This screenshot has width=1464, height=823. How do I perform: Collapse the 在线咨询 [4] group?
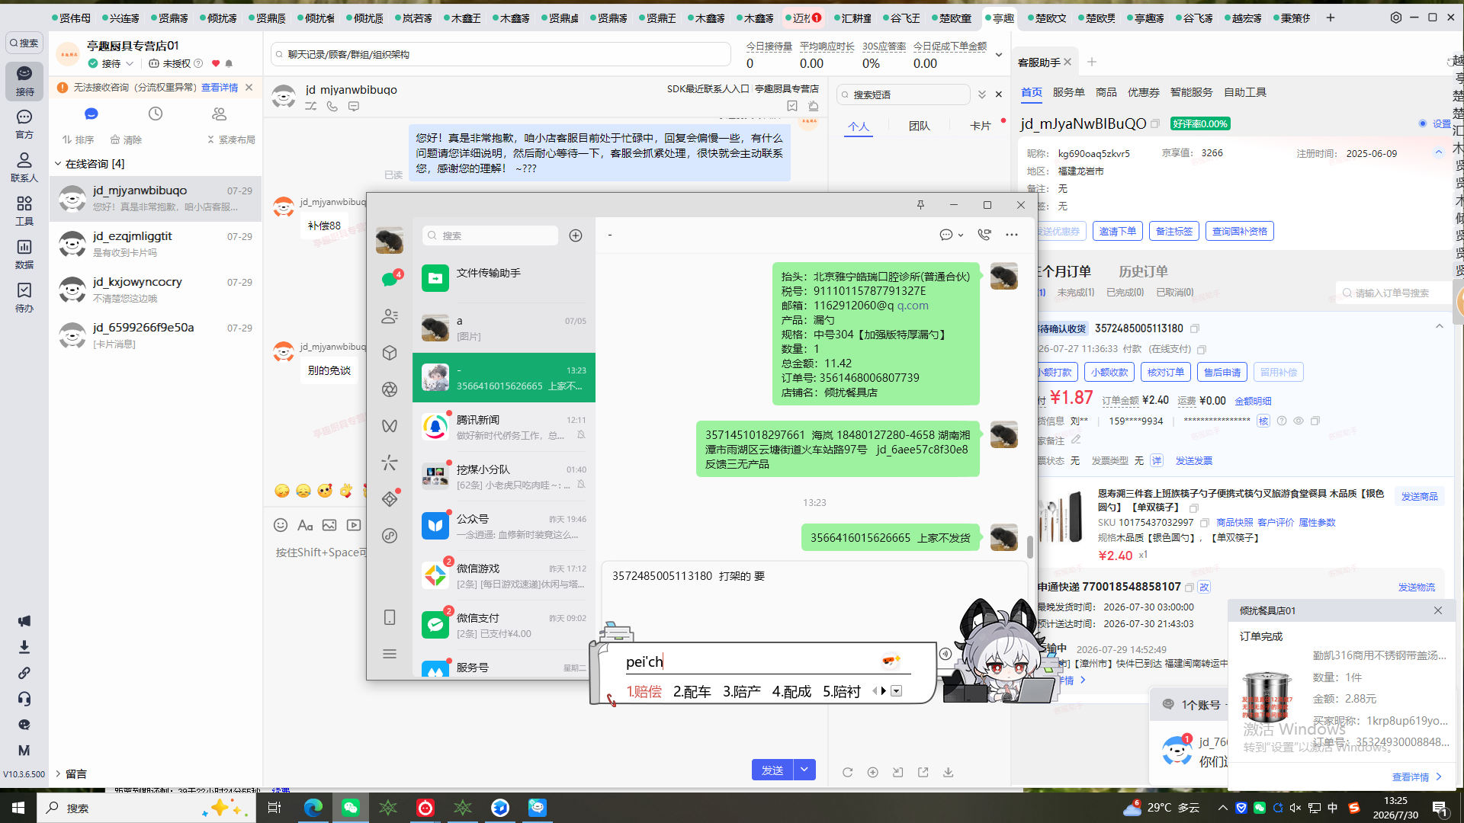tap(58, 164)
